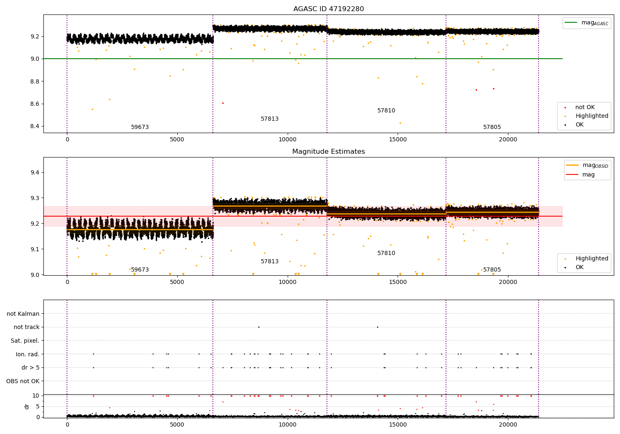Click the obsid label 57810 in top plot
The width and height of the screenshot is (620, 434).
click(386, 111)
